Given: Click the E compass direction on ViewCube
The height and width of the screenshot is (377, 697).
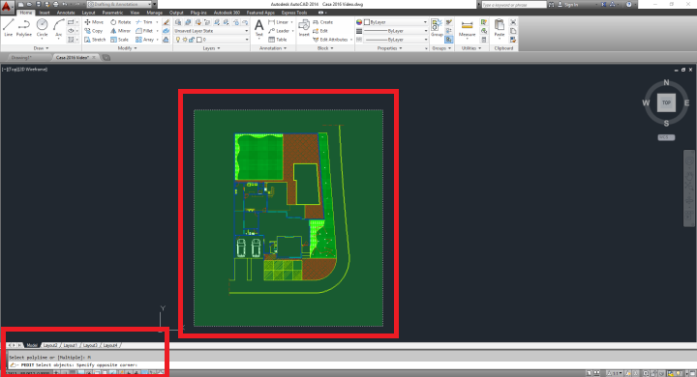Looking at the screenshot, I should 686,103.
